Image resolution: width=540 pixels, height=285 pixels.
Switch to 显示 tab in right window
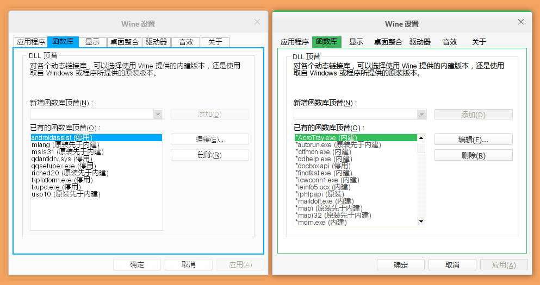[356, 42]
